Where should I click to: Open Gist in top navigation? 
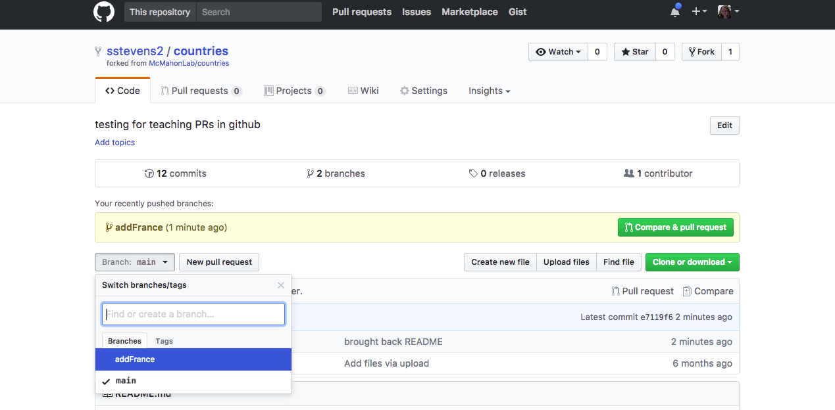click(518, 12)
